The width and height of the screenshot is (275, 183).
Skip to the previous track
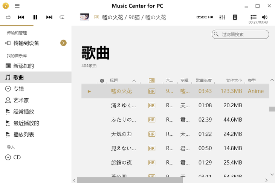[x=21, y=17]
